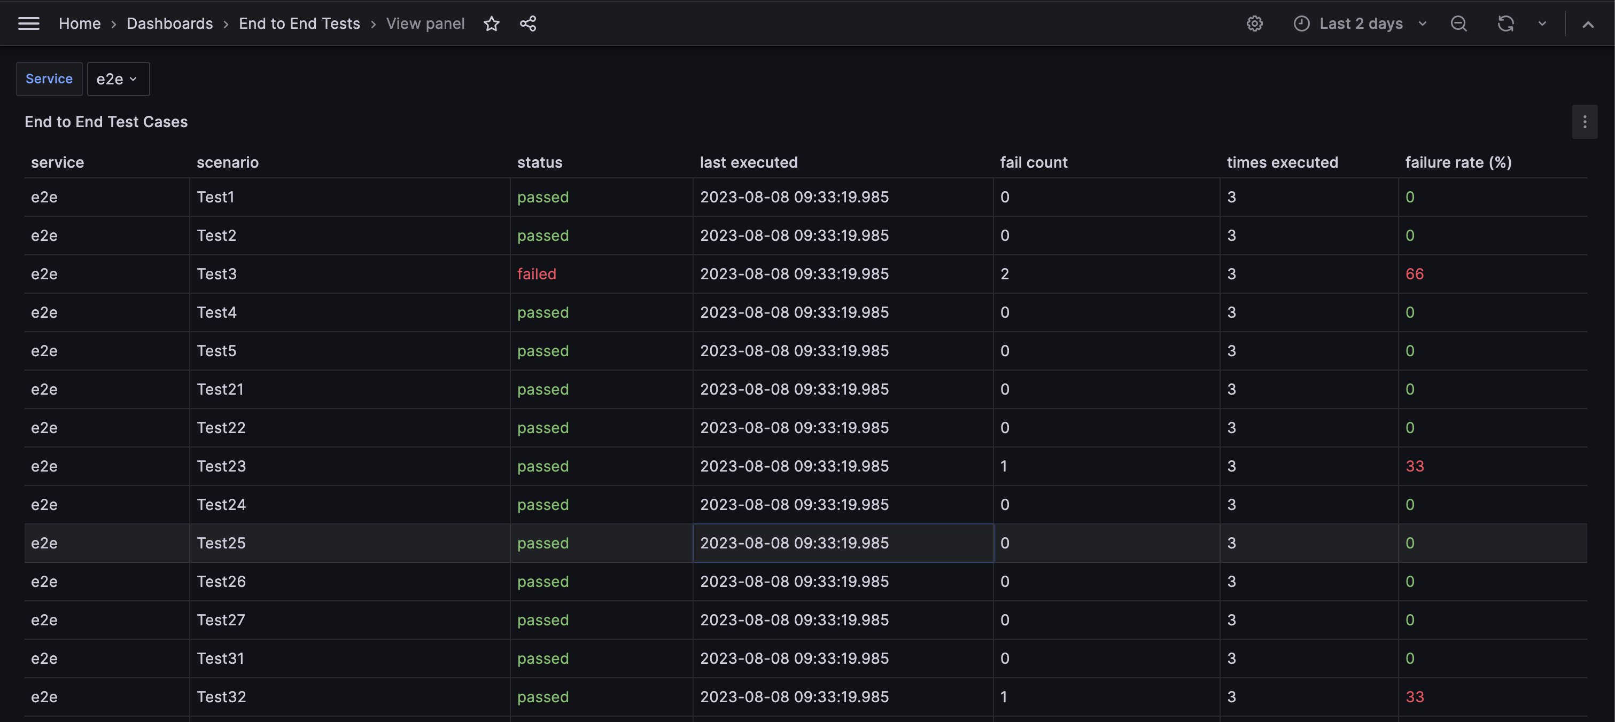Screen dimensions: 1615x722
Task: Mark dashboard as favorite with star
Action: point(492,24)
